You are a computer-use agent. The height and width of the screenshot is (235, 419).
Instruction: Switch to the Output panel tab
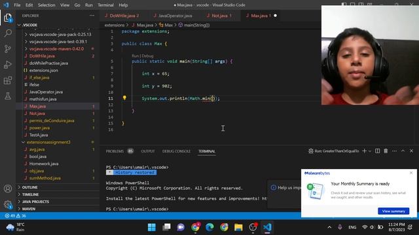148,151
